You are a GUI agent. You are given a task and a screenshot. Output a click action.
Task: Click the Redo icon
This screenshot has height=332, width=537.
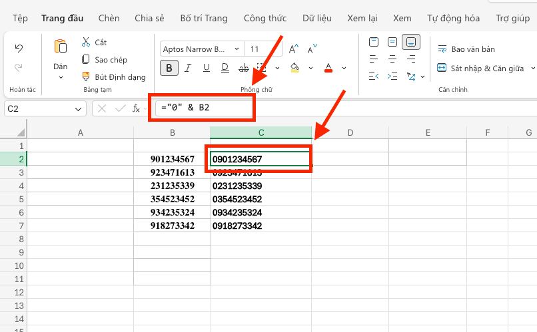(19, 67)
